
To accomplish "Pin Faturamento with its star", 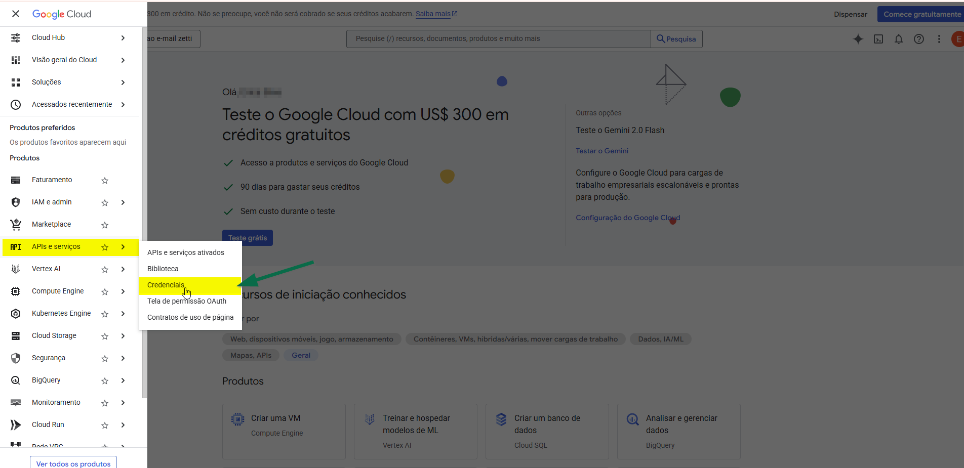I will pyautogui.click(x=105, y=181).
